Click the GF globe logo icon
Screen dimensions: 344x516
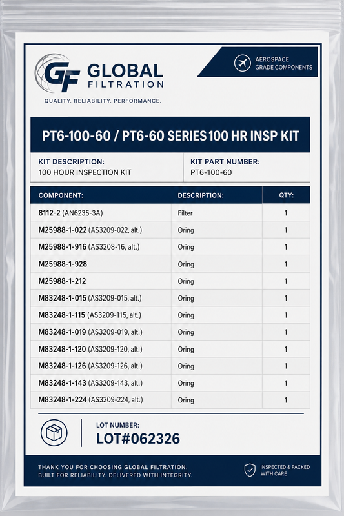[x=57, y=74]
